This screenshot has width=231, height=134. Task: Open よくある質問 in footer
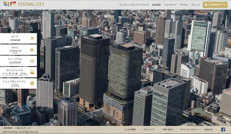click(130, 130)
